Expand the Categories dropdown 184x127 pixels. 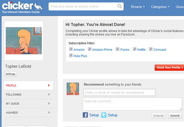click(160, 7)
